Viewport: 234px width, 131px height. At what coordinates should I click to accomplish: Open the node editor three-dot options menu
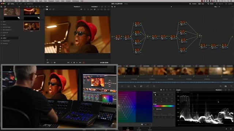(x=232, y=7)
